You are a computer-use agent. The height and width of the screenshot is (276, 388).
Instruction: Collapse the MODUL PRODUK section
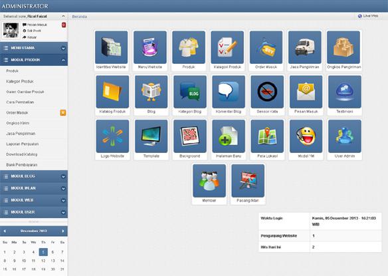34,60
